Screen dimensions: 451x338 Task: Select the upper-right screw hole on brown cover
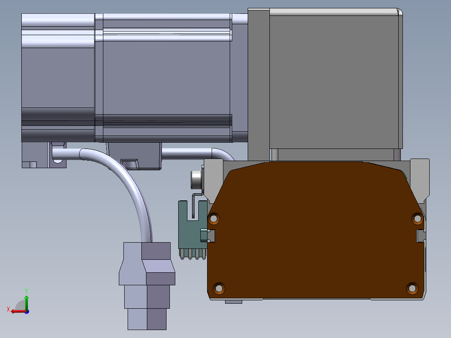pos(418,219)
